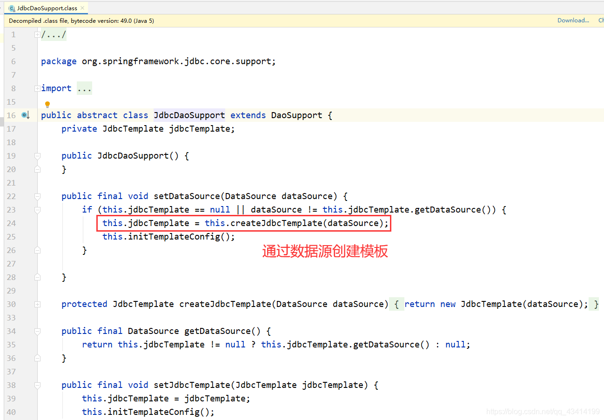Expand the folded comment block at line 1
Image resolution: width=604 pixels, height=420 pixels.
click(37, 35)
